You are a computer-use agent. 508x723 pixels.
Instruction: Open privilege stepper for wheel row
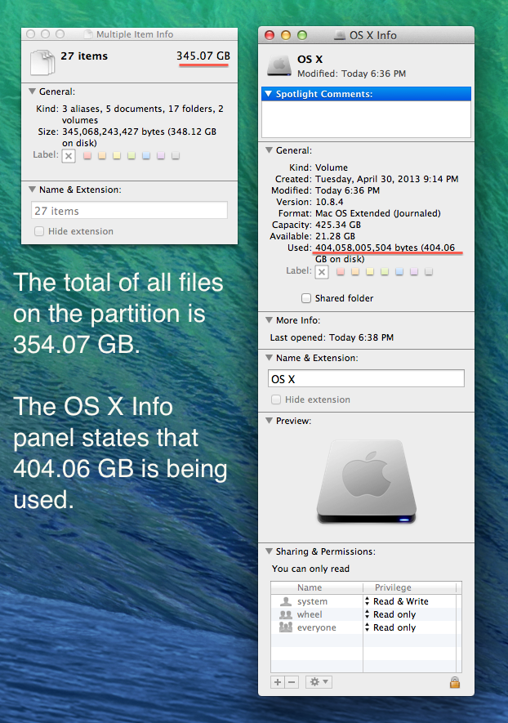click(x=368, y=614)
